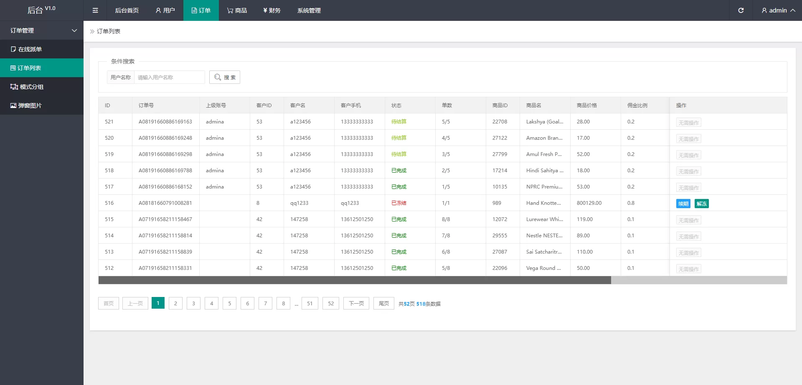
Task: Click the 用户名称 search input field
Action: (169, 77)
